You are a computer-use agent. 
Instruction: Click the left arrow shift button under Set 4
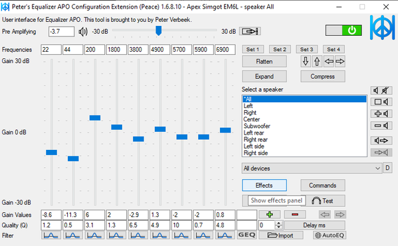[329, 62]
